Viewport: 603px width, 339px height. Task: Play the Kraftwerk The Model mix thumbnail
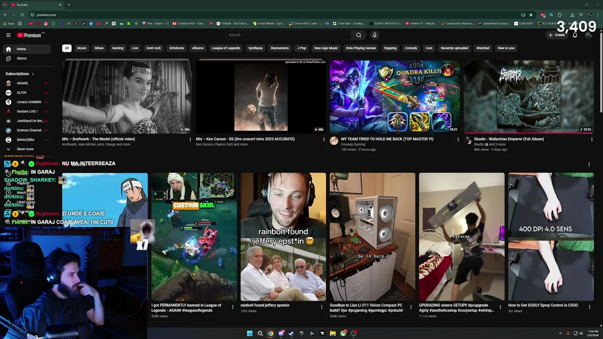coord(127,97)
